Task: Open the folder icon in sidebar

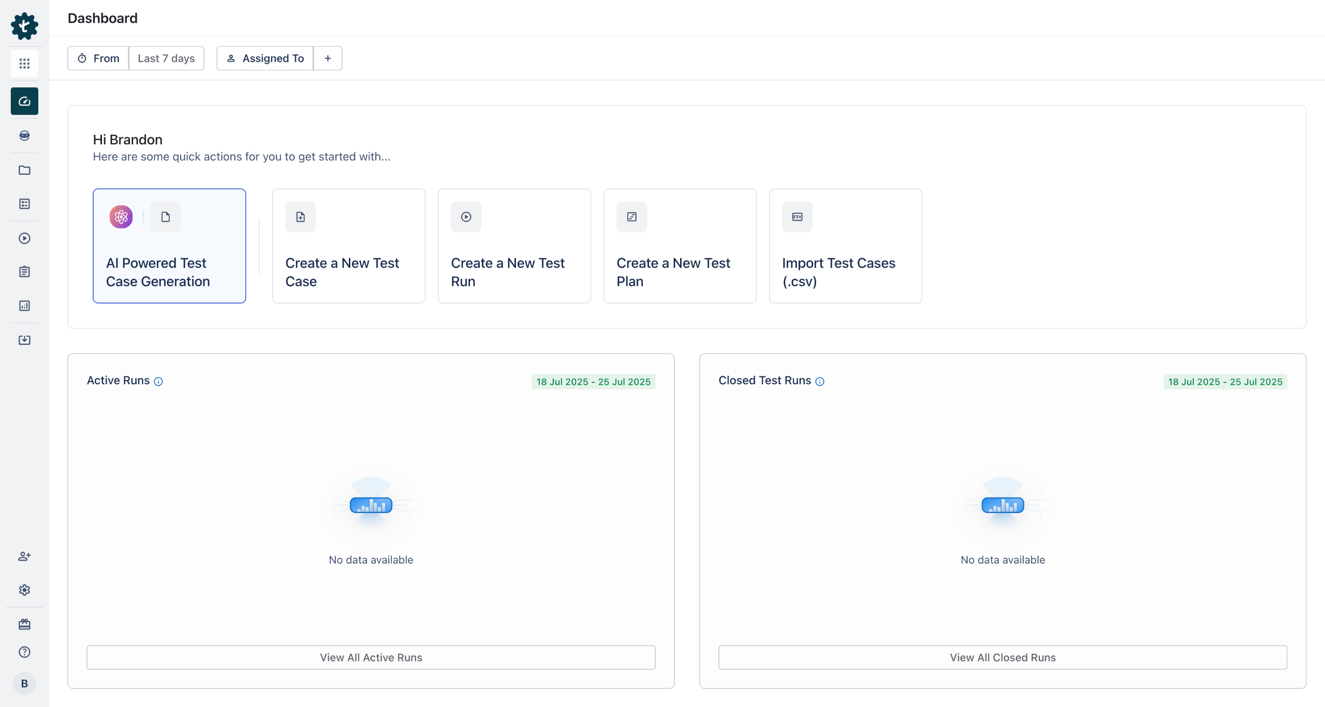Action: (24, 170)
